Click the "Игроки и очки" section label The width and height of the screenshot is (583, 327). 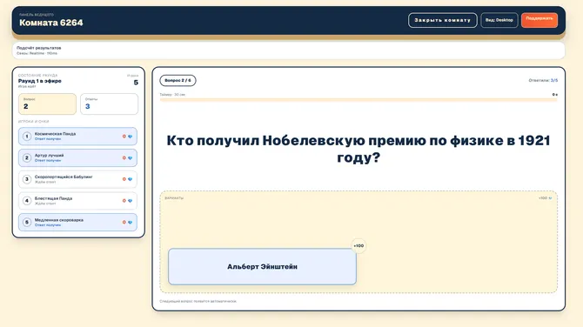[x=33, y=122]
